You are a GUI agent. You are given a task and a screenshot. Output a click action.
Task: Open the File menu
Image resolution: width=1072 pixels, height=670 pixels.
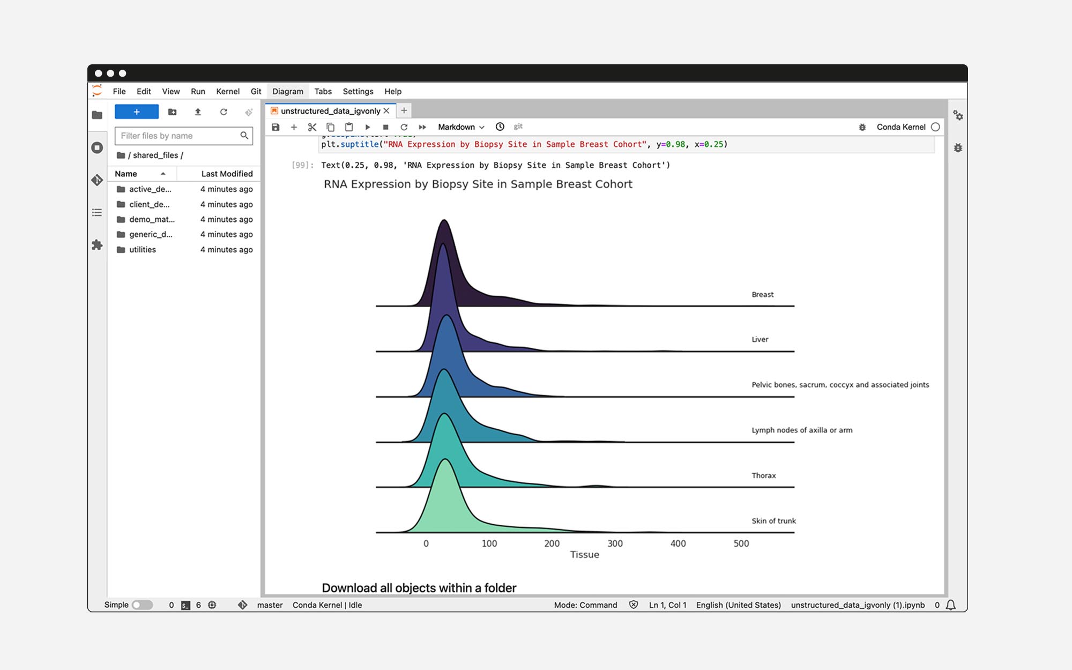[x=119, y=91]
